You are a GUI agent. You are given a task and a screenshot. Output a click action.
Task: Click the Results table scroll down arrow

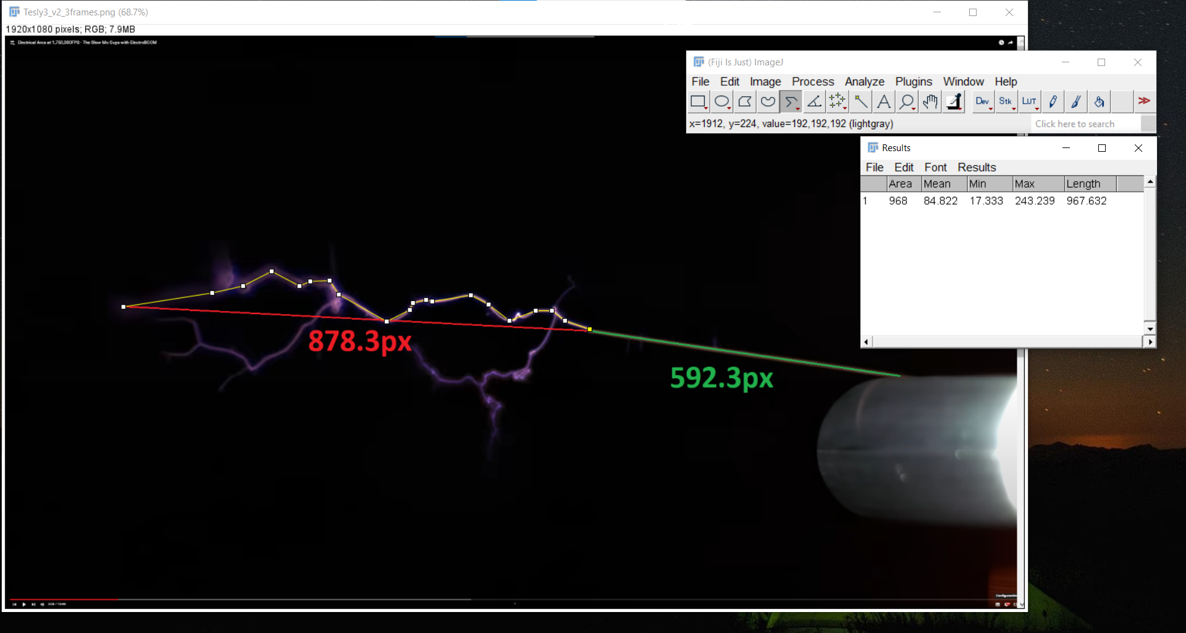[x=1150, y=328]
